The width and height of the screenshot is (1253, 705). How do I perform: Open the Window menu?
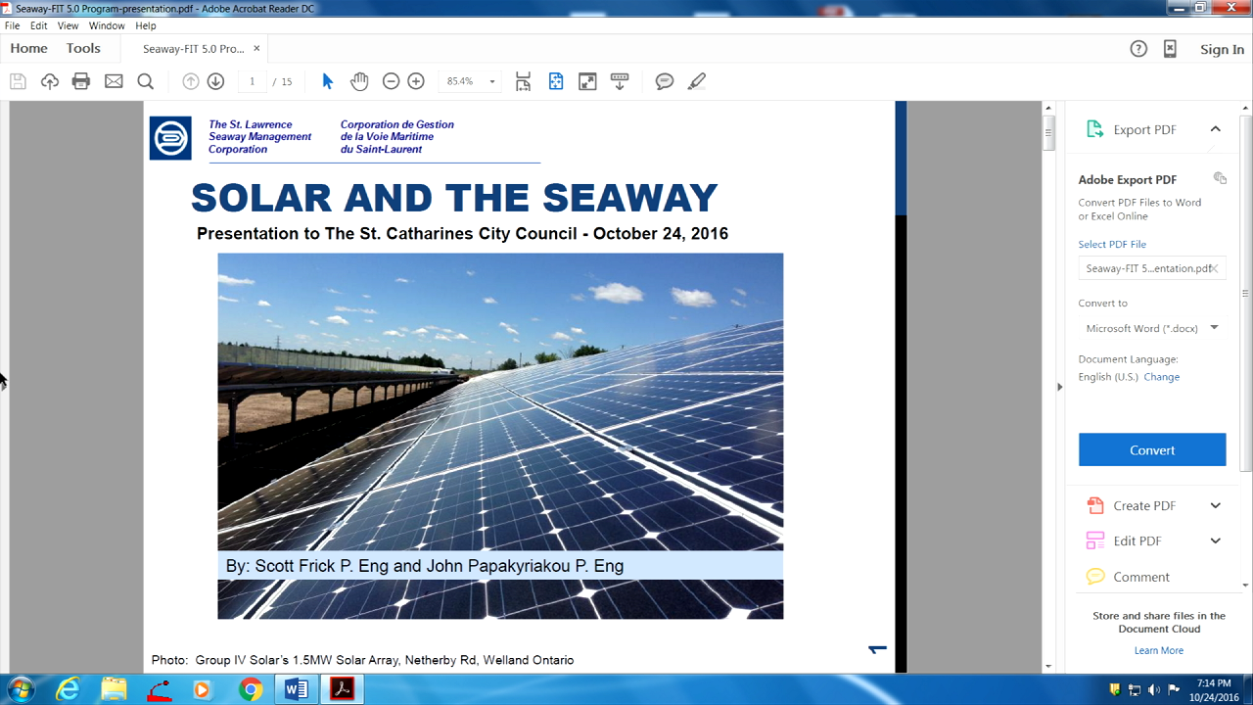pos(107,25)
